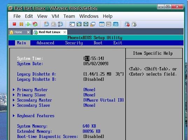
Task: Minimize the VMware Workstation window
Action: click(x=161, y=7)
